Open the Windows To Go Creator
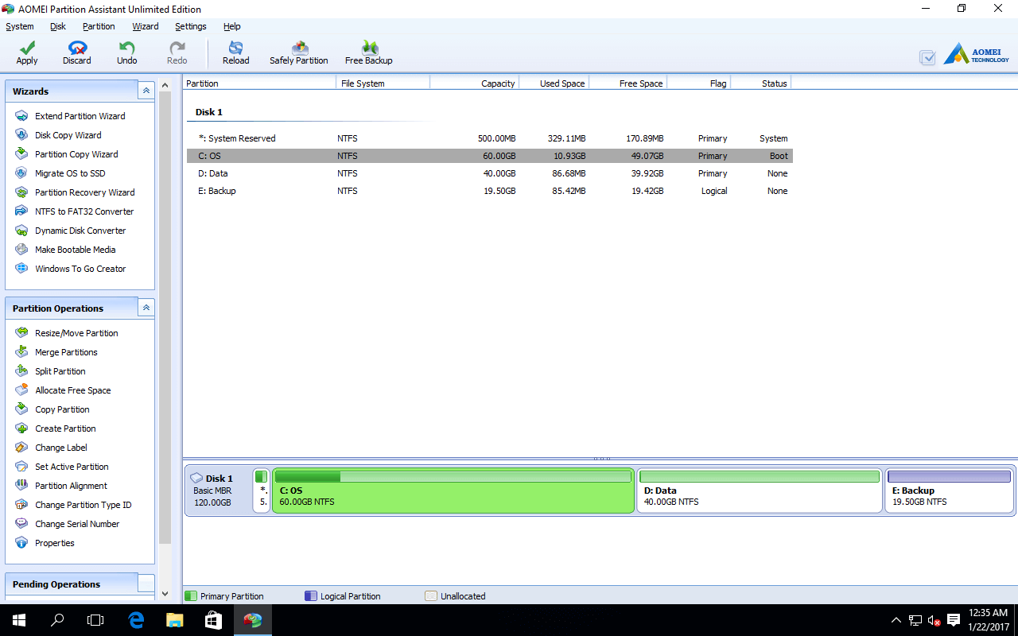 click(x=80, y=268)
